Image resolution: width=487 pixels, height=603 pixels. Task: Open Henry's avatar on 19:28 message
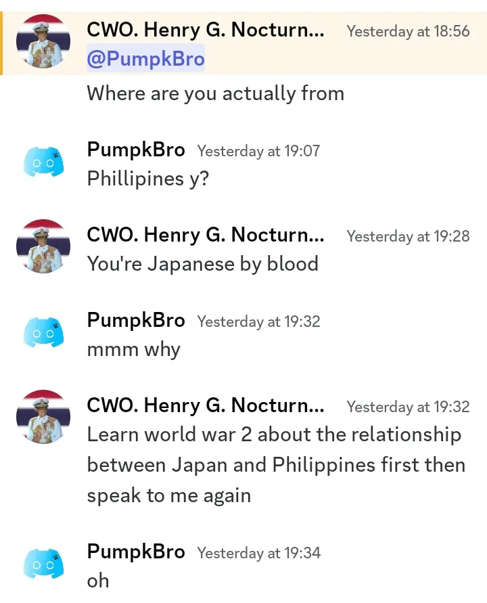[43, 246]
